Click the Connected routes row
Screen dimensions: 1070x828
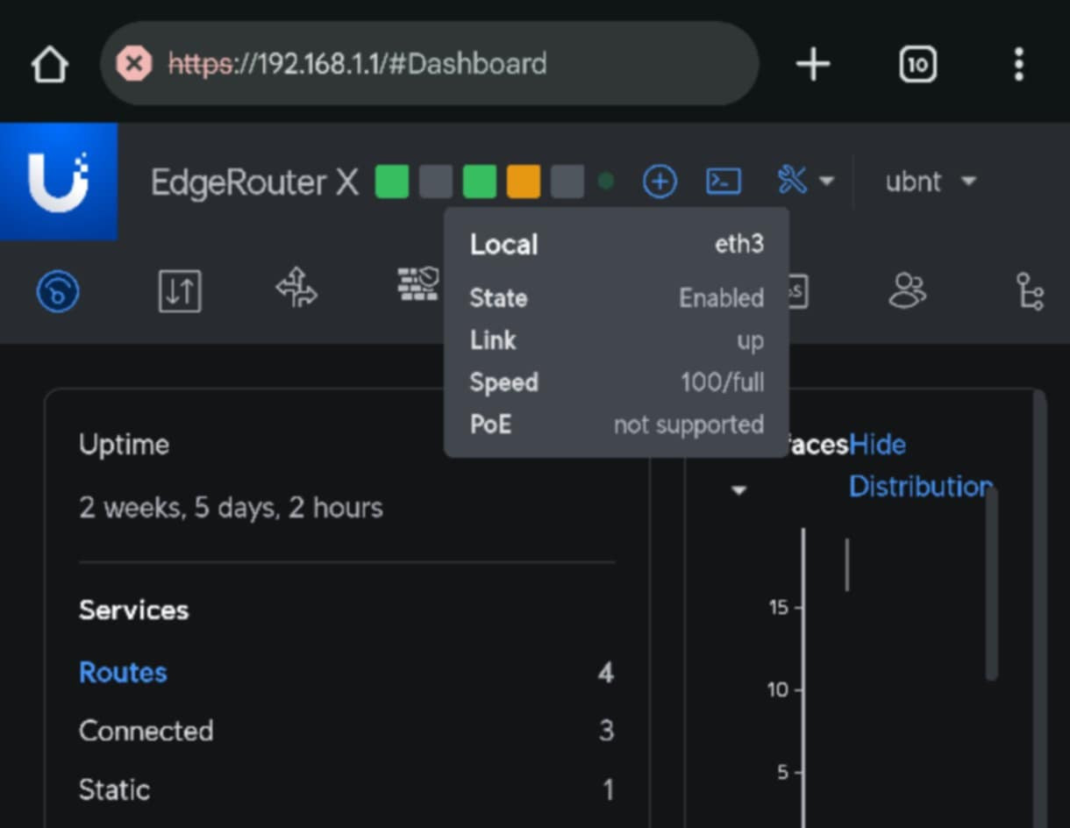(x=346, y=731)
